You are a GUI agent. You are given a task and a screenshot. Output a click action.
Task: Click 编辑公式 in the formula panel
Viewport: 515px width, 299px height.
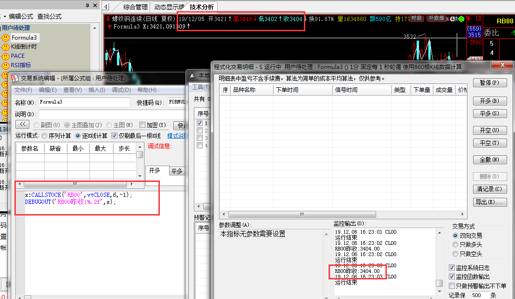21,16
